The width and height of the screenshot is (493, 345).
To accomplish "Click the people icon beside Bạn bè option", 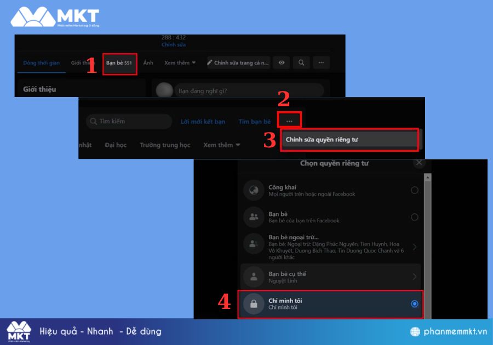I will click(x=254, y=217).
